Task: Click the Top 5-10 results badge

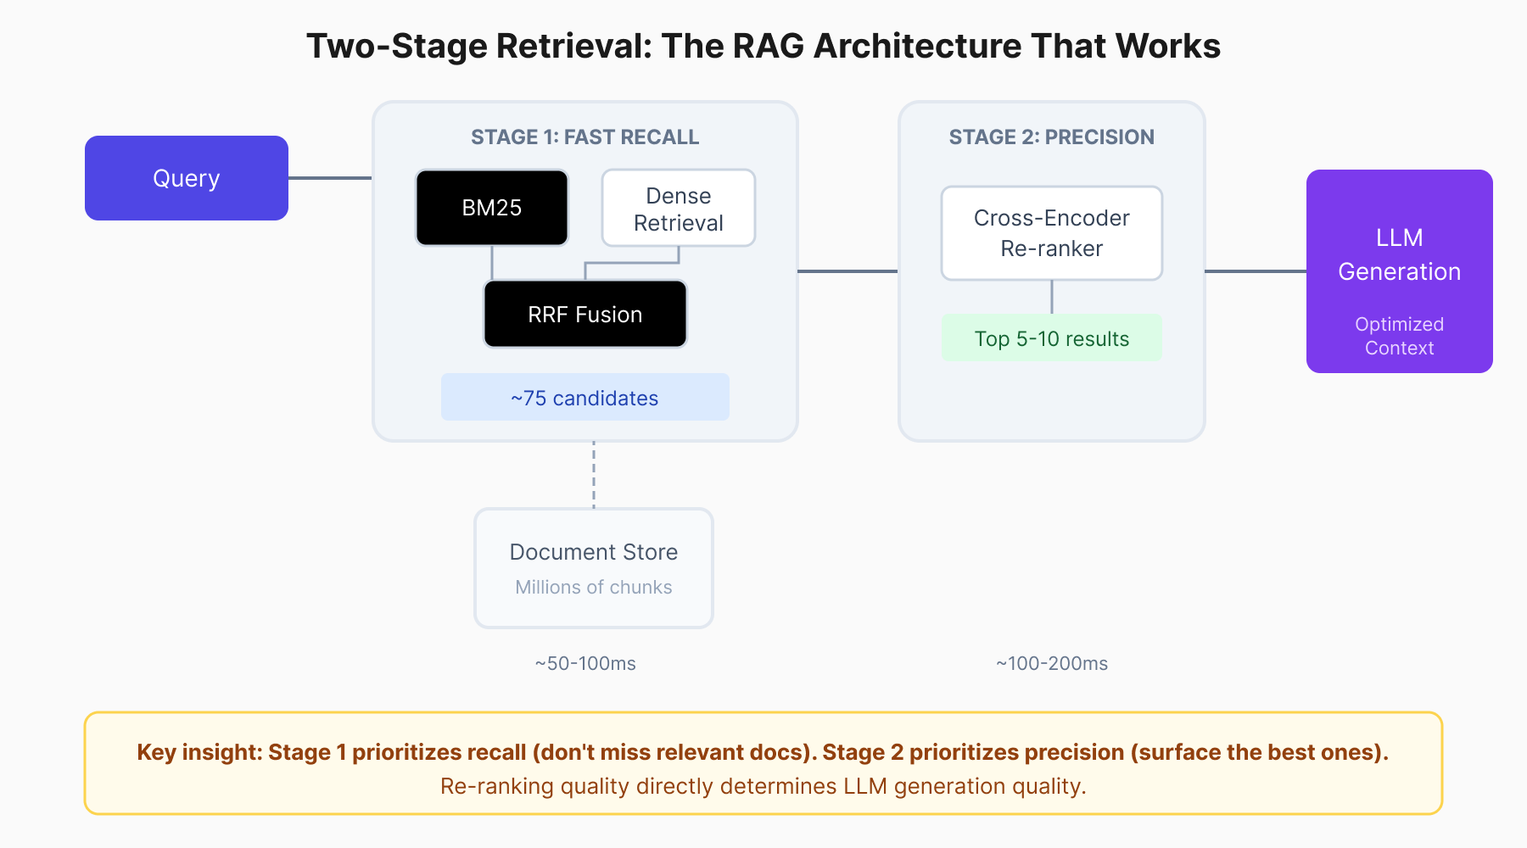Action: 1051,338
